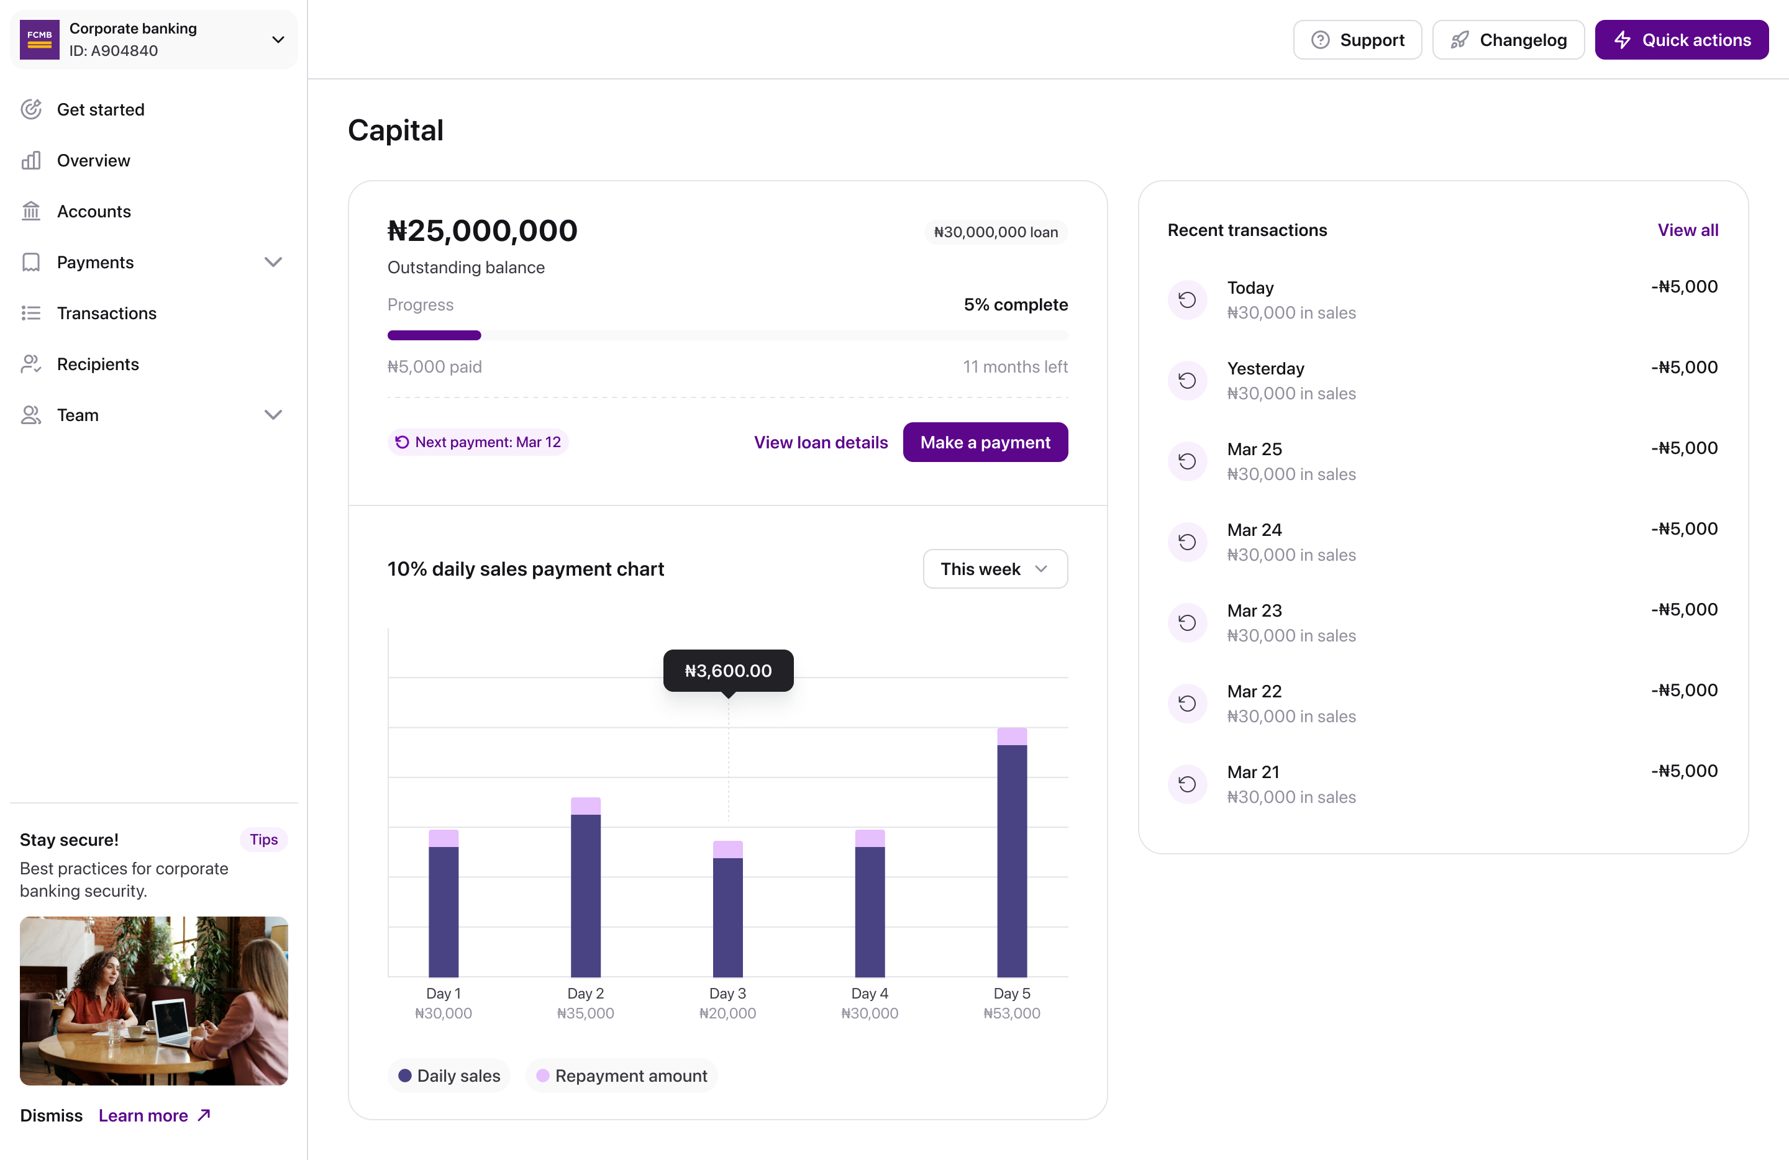This screenshot has width=1789, height=1160.
Task: Click the Payments bookmark icon
Action: pos(31,262)
